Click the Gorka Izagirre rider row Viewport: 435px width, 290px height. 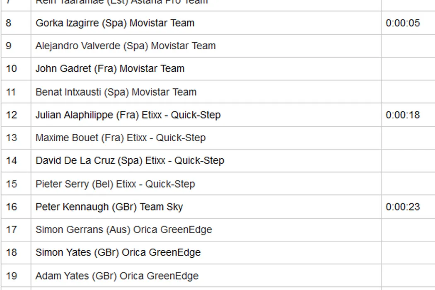115,23
